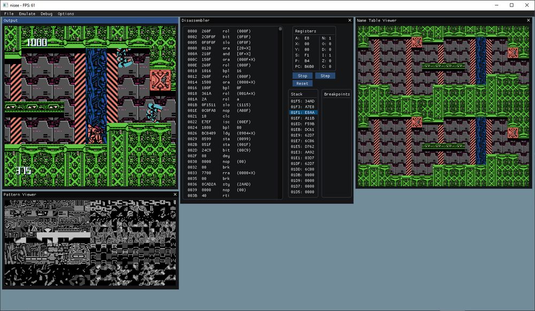Select stack entry 01E7: 6C06
The width and height of the screenshot is (535, 311).
(303, 141)
